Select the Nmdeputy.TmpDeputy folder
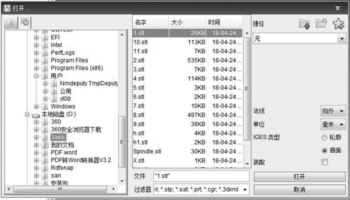The image size is (350, 200). coord(89,83)
